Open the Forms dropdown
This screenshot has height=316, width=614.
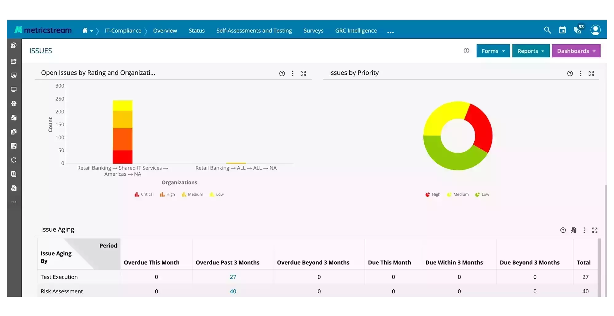click(x=493, y=51)
